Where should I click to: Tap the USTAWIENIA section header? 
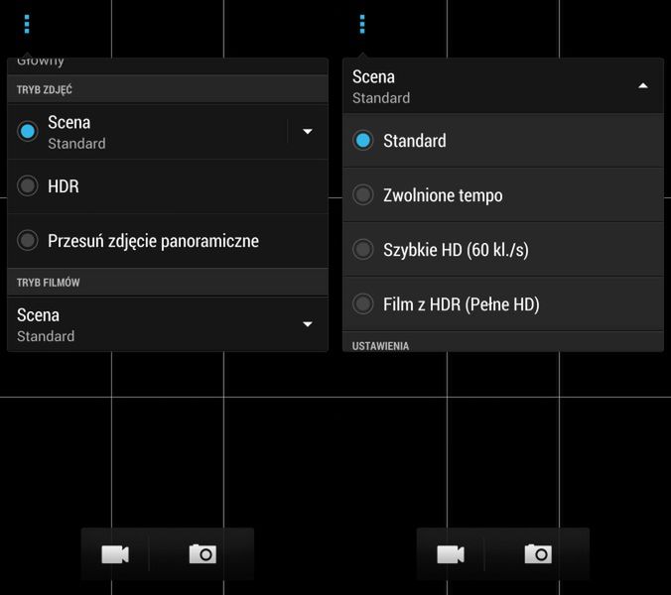(381, 346)
